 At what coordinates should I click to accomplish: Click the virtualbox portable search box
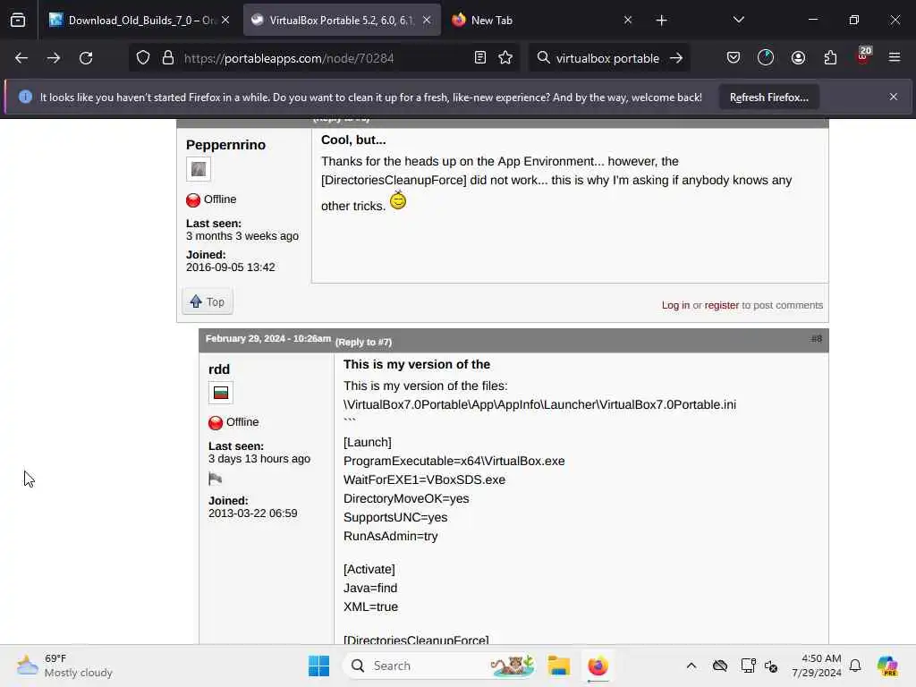coord(607,58)
